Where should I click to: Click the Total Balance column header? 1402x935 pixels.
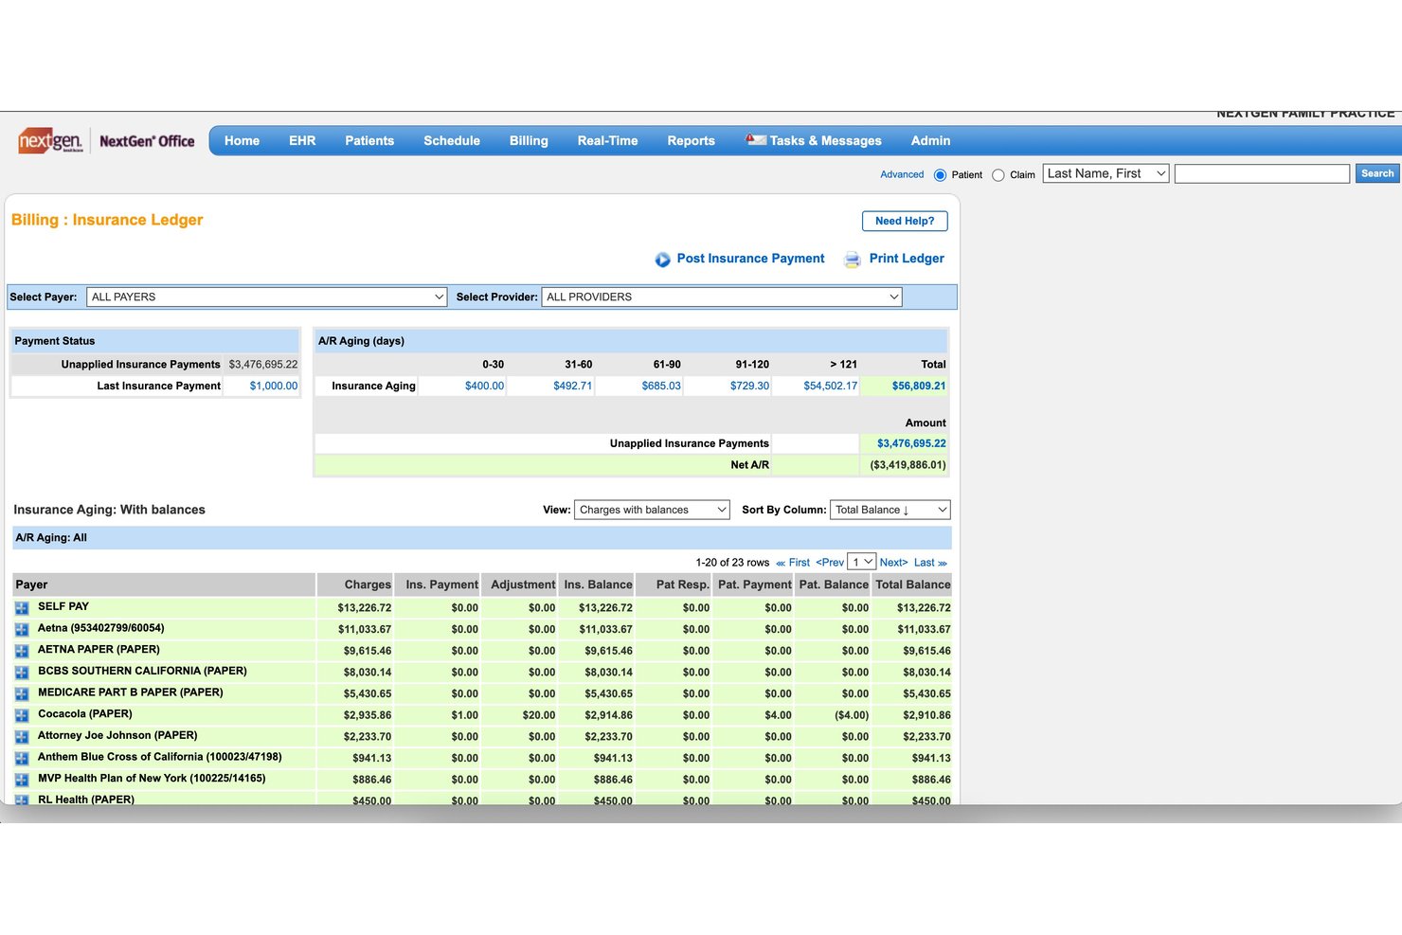pos(912,584)
